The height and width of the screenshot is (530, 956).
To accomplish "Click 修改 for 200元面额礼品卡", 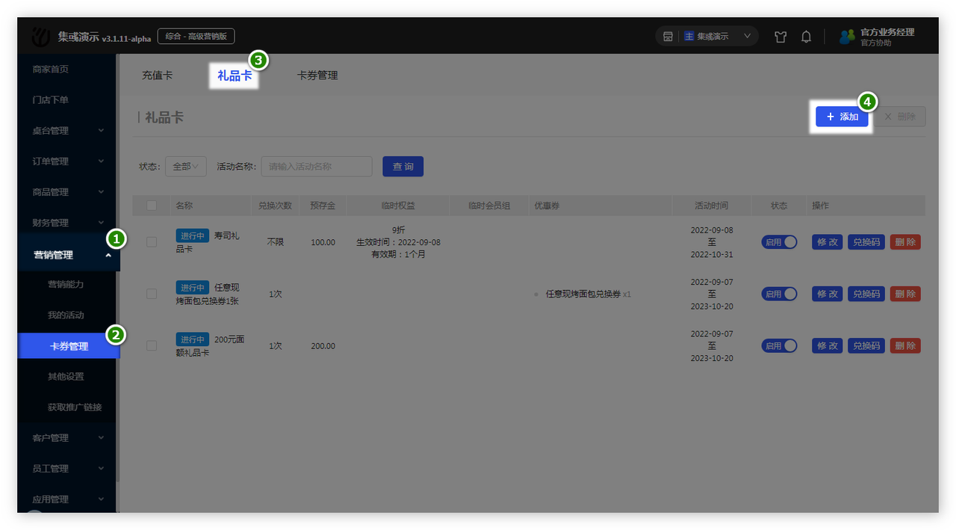I will pyautogui.click(x=827, y=345).
